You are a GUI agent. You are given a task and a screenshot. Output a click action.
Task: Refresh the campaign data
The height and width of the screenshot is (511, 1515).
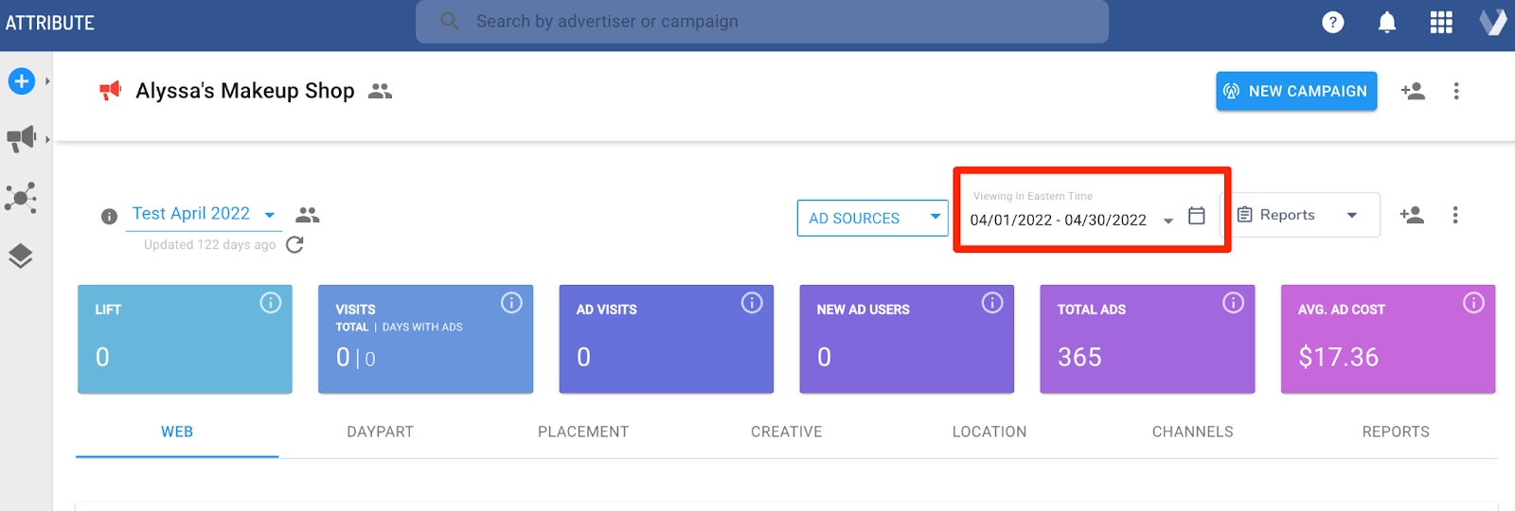click(294, 244)
